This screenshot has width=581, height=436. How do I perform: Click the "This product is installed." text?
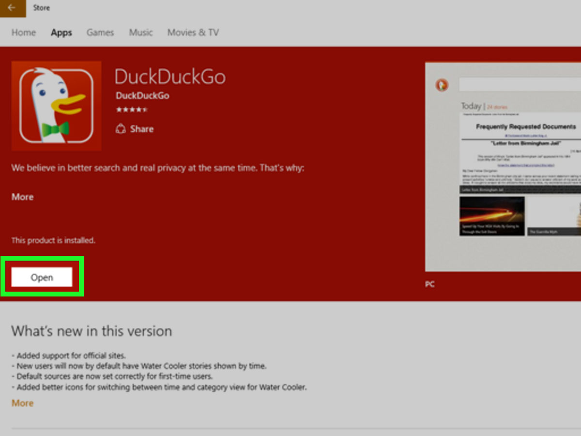coord(53,240)
